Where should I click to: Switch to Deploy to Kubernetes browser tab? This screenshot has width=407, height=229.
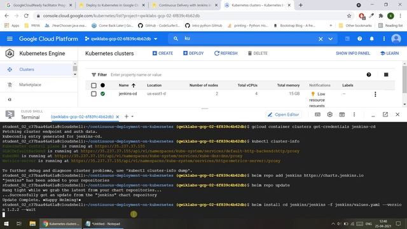[112, 5]
